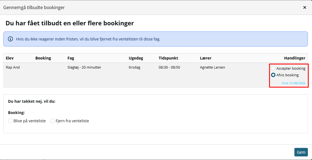Click Slagtøj - 20 minutter subject cell
Viewport: 312px width, 160px height.
[x=84, y=67]
